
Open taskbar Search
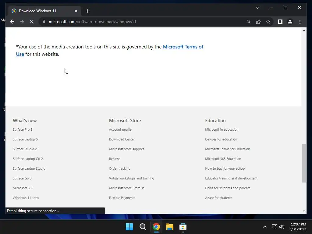coord(143,227)
